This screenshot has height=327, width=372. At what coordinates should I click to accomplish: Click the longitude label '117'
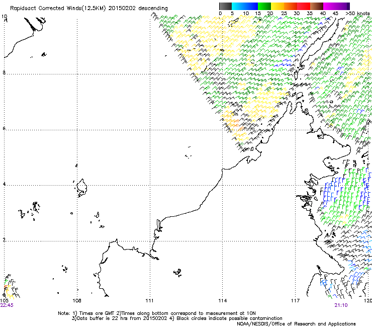295,301
